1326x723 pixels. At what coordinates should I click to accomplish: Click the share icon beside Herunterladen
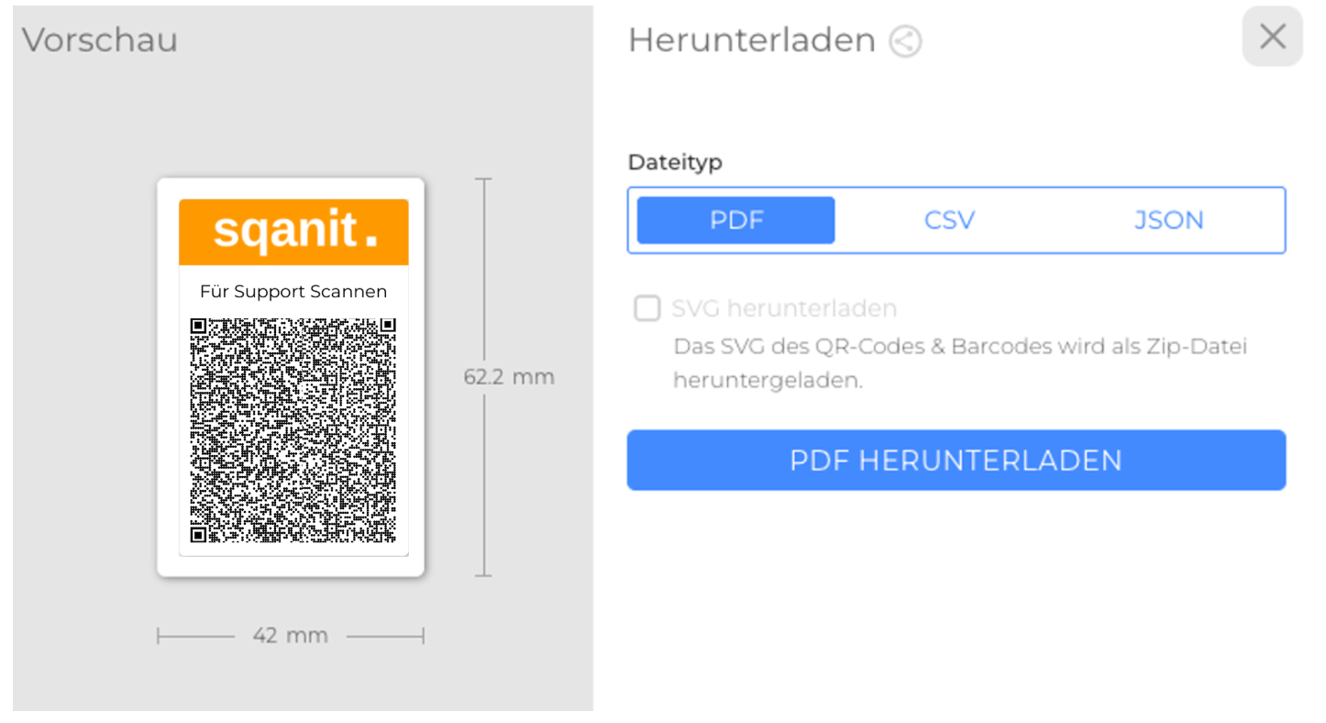click(905, 41)
